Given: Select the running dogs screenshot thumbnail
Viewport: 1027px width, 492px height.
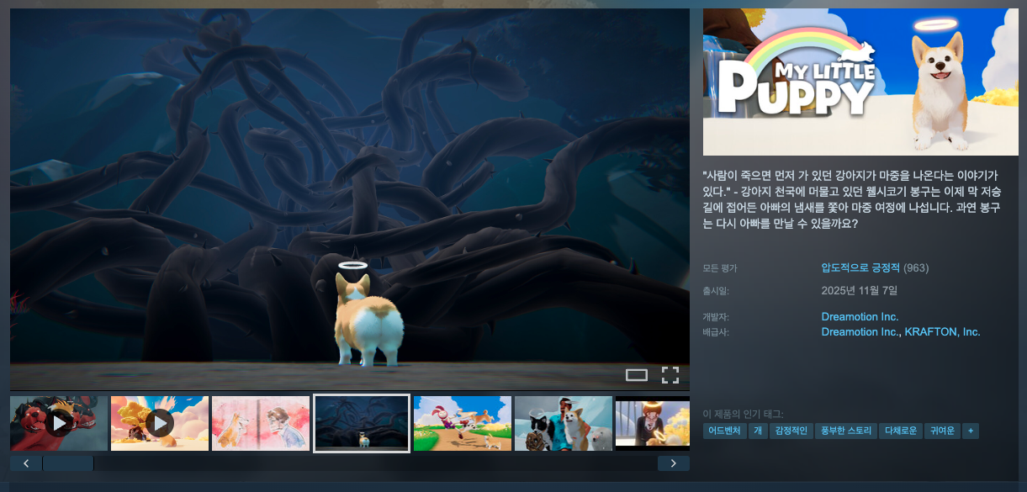Looking at the screenshot, I should [x=463, y=423].
